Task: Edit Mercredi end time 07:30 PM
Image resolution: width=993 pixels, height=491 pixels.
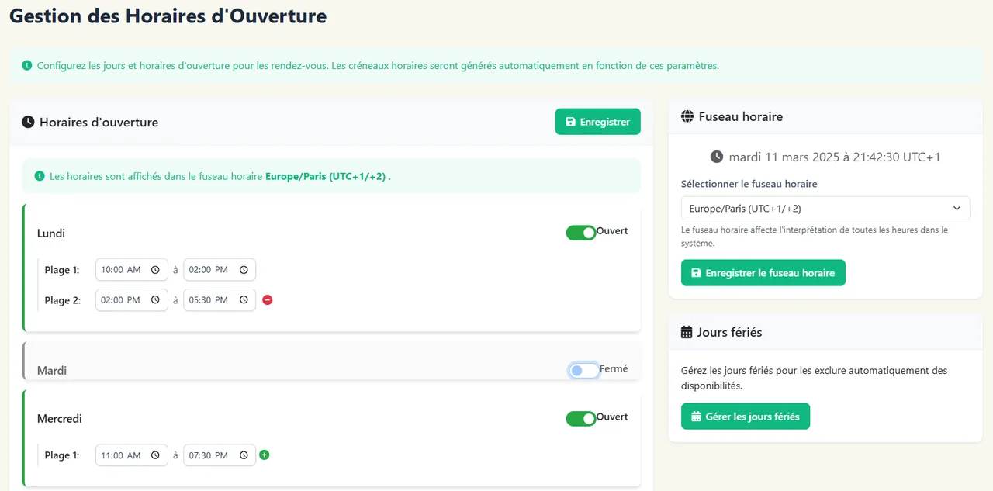Action: tap(220, 455)
